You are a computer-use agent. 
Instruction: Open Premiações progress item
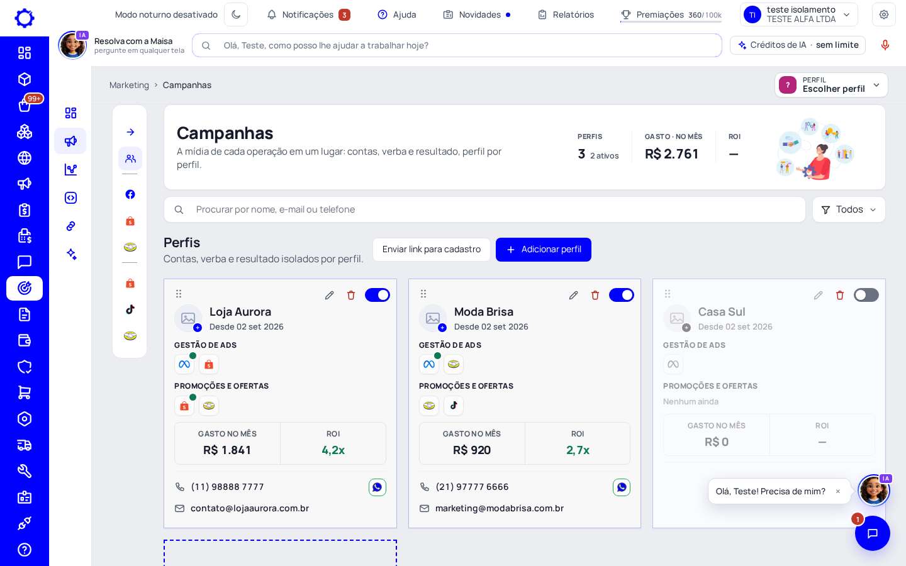[x=671, y=14]
